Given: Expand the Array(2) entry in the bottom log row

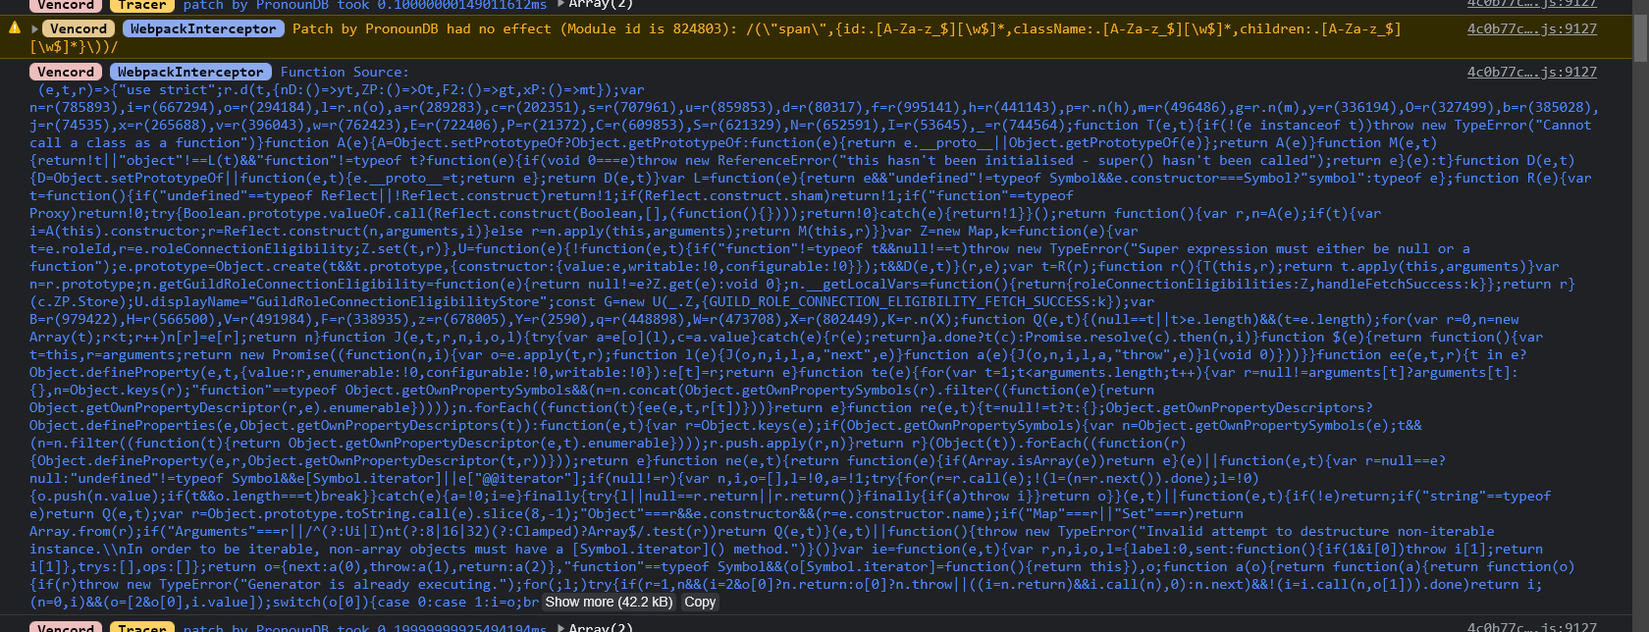Looking at the screenshot, I should pos(561,627).
